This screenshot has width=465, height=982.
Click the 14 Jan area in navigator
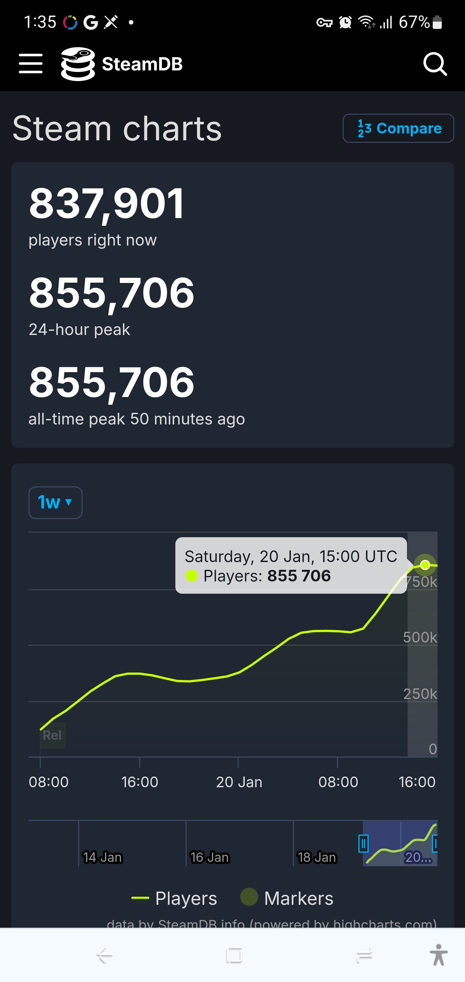(102, 857)
